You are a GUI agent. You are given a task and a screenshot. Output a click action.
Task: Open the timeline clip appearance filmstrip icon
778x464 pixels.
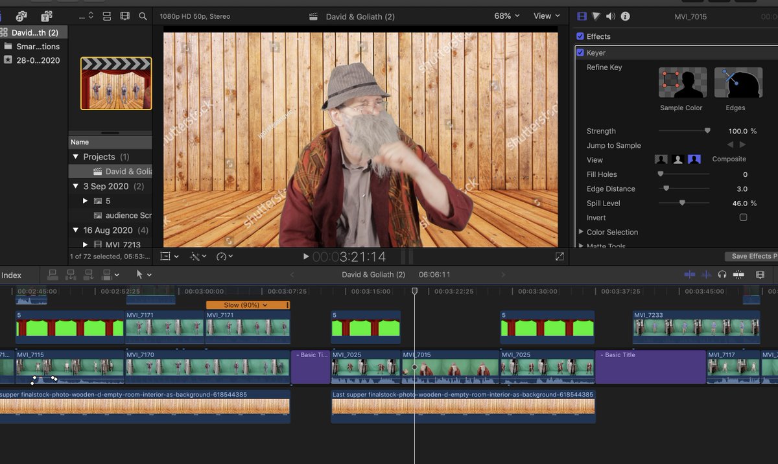[760, 275]
